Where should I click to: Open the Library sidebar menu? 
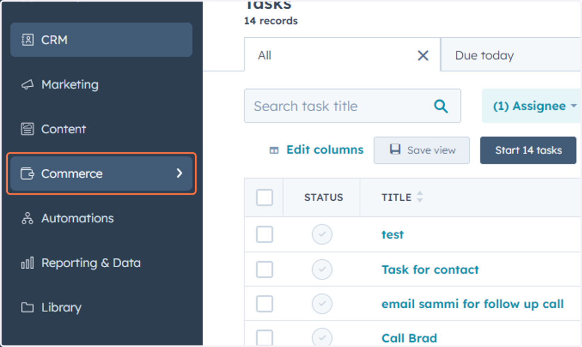pos(101,307)
